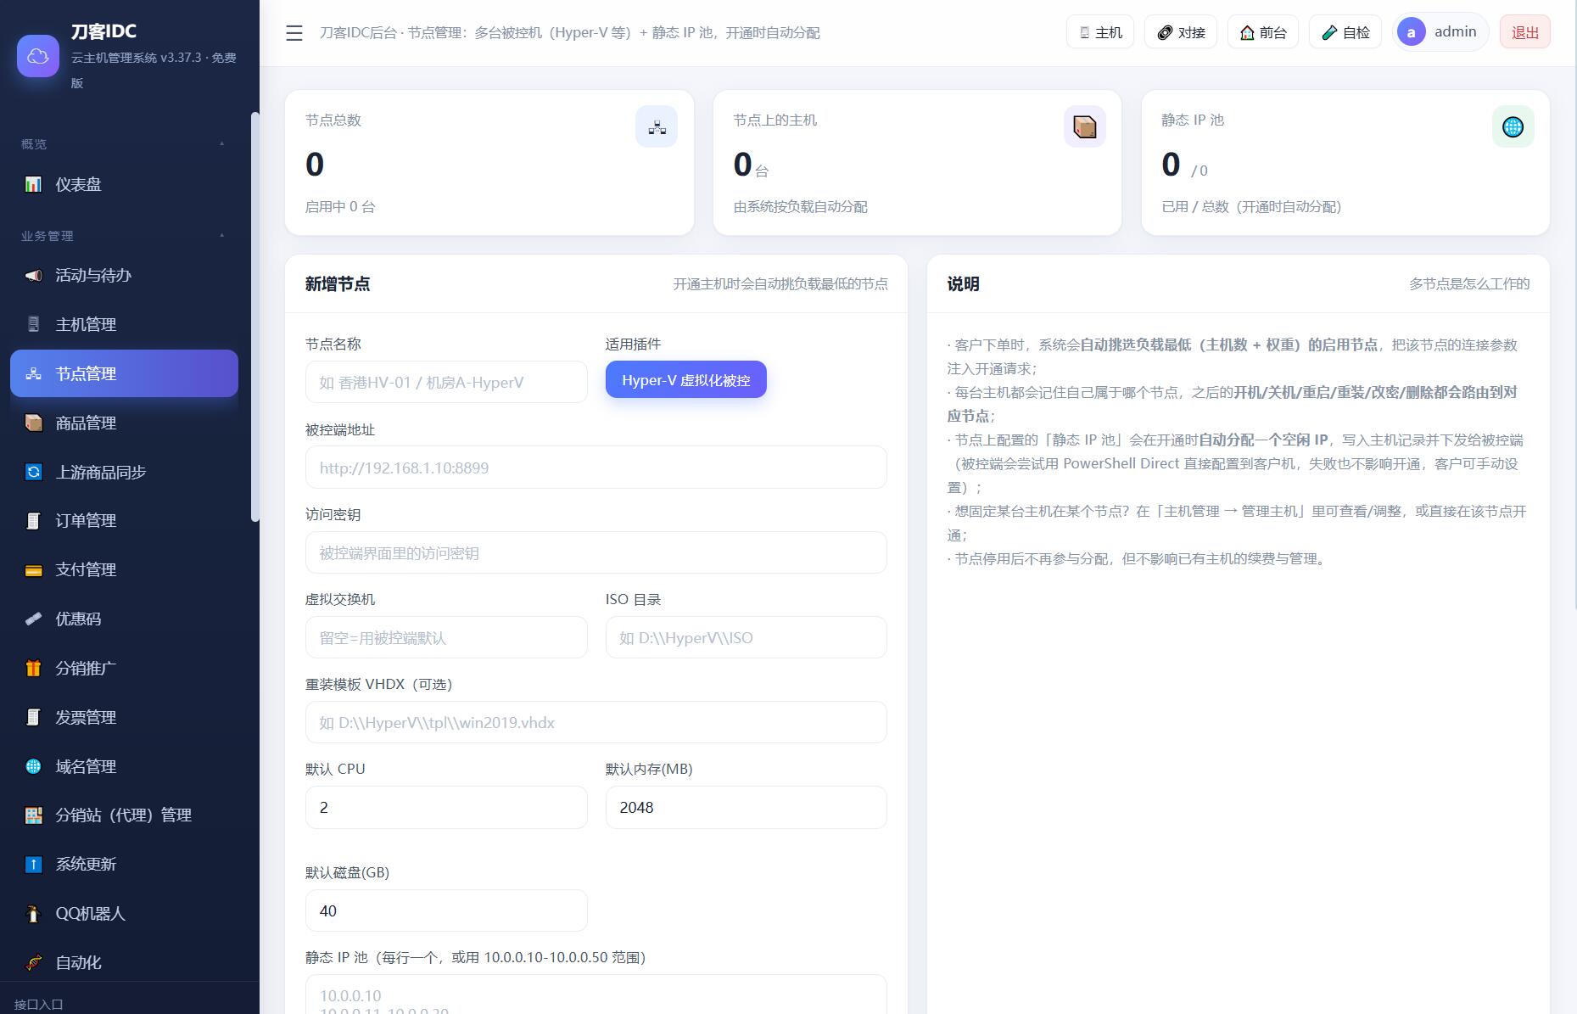
Task: Click the 商品管理 box icon
Action: [33, 423]
